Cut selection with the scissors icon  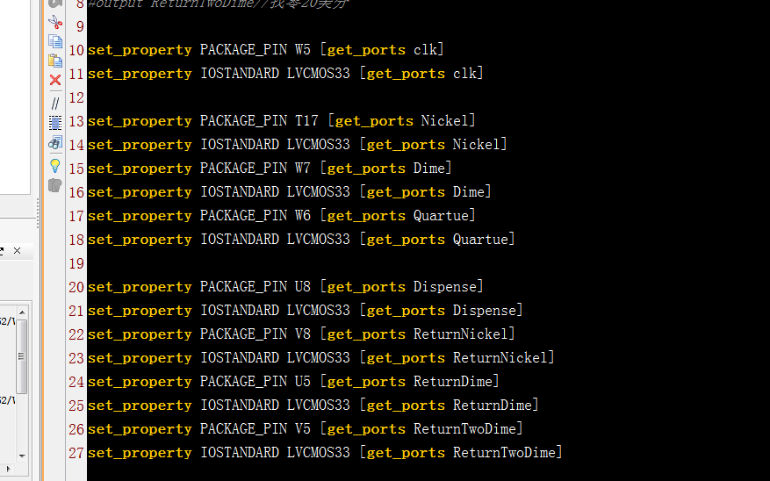[x=54, y=22]
